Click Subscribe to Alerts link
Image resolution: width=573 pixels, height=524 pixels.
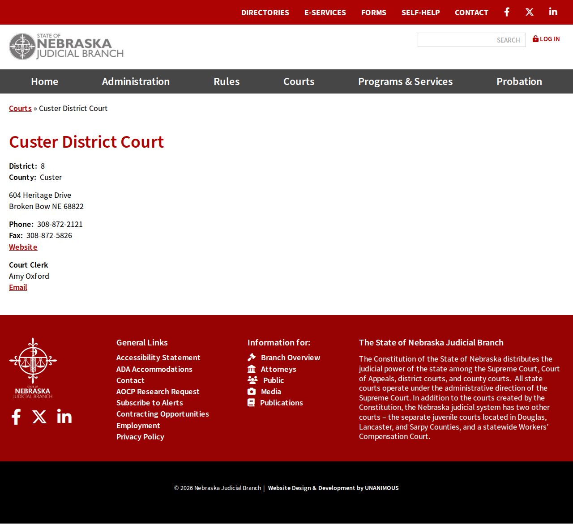[x=150, y=403]
